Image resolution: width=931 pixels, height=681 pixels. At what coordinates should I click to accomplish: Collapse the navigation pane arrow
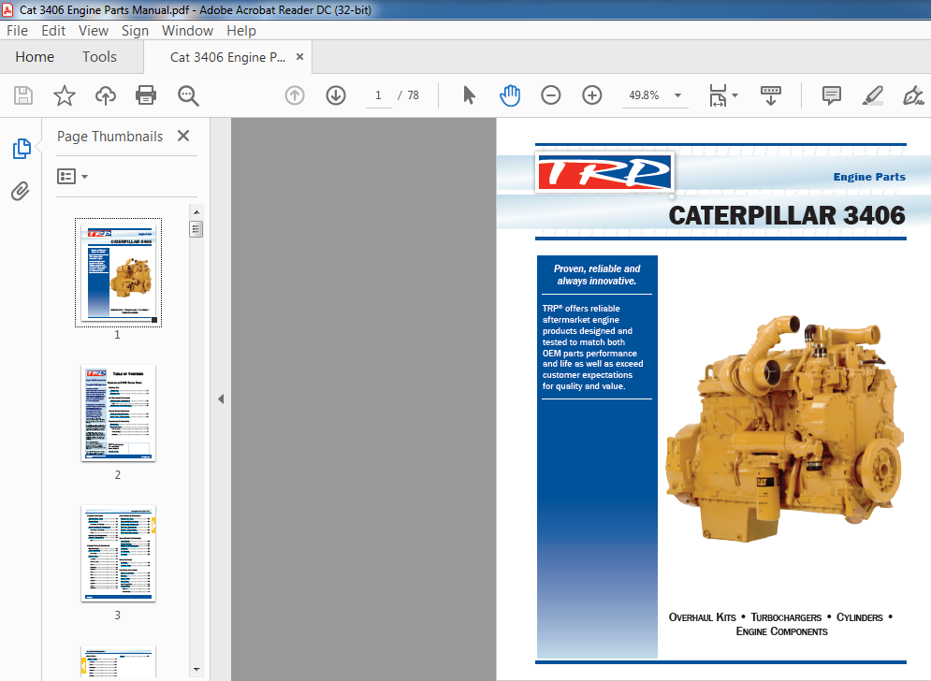(221, 399)
